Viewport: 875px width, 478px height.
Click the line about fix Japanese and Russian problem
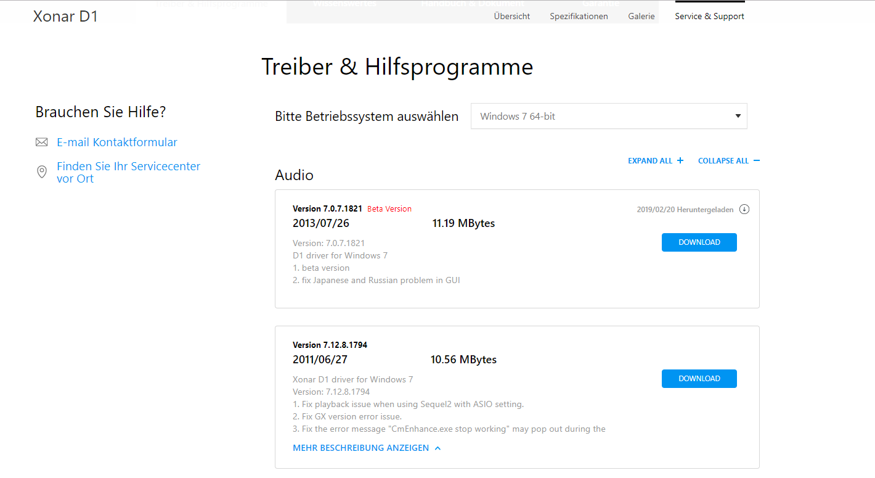point(376,281)
